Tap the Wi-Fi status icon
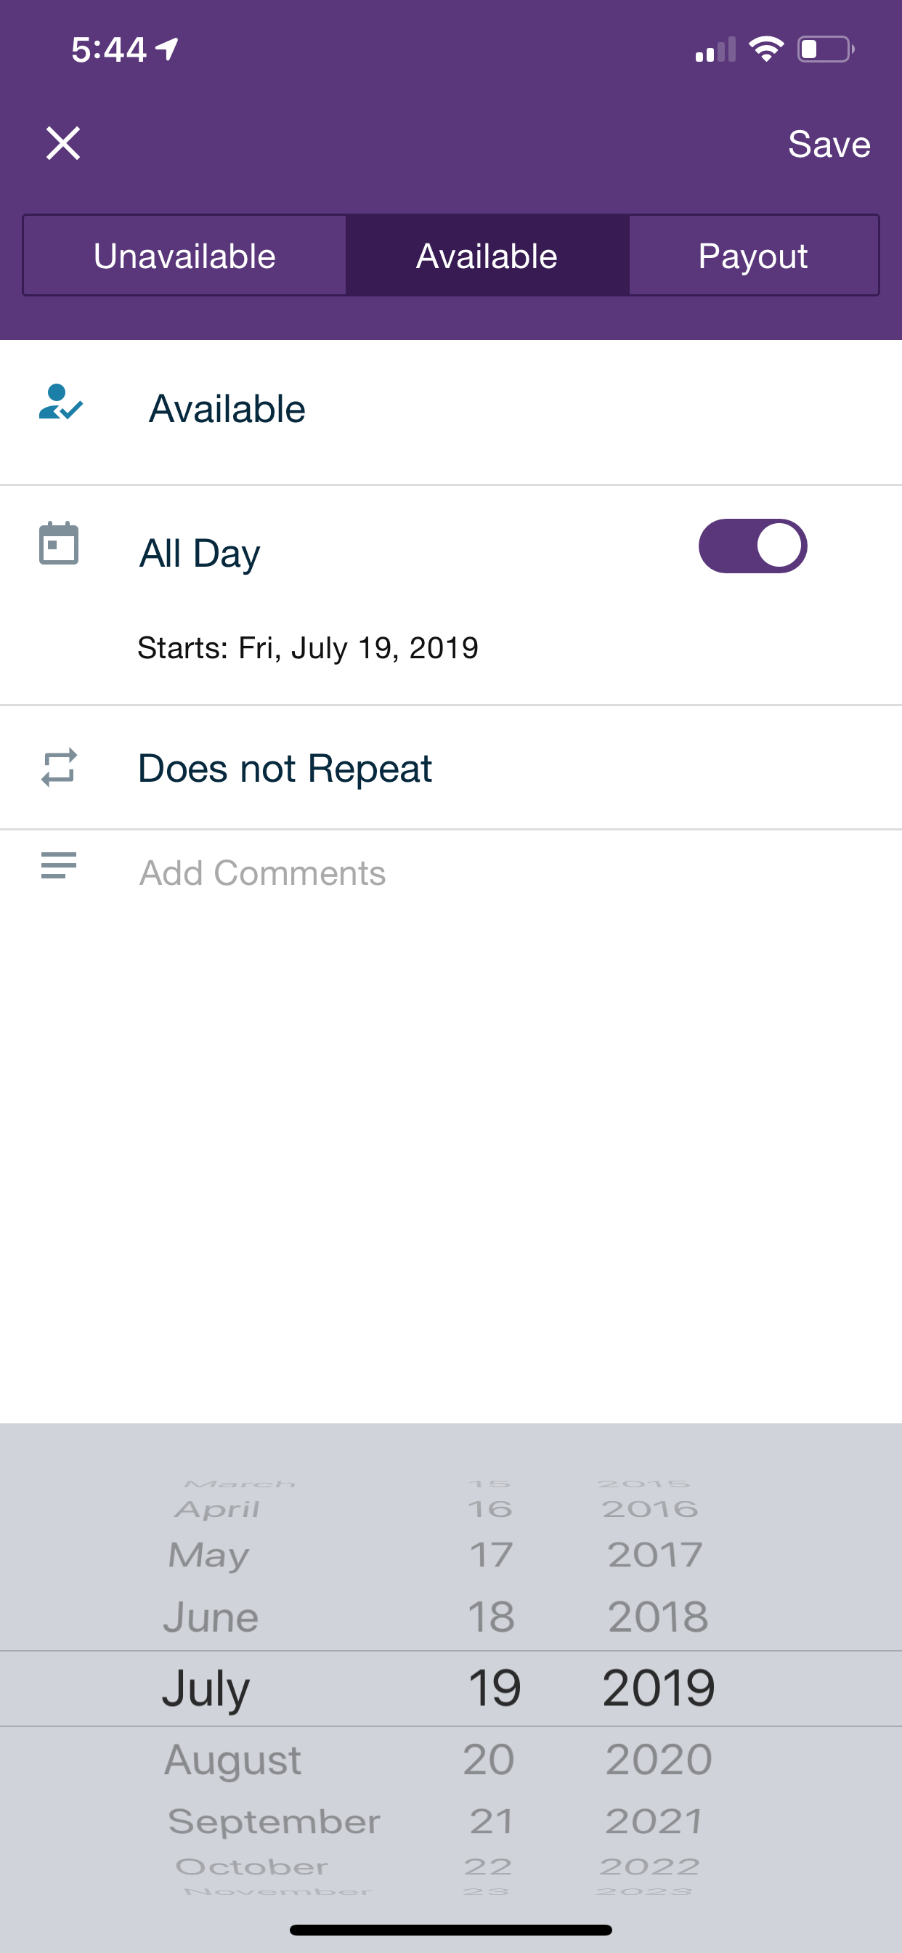This screenshot has width=902, height=1953. [x=765, y=49]
